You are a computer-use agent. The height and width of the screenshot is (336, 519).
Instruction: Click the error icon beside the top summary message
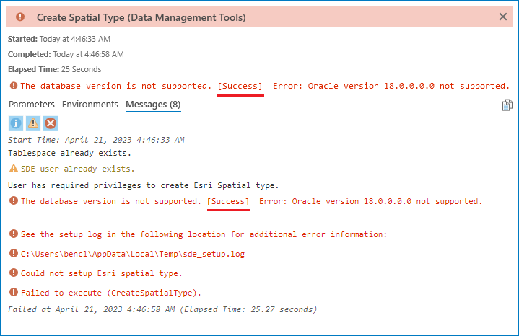[x=13, y=86]
